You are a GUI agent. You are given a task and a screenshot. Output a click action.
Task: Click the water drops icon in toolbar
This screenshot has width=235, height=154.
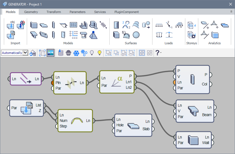click(84, 53)
